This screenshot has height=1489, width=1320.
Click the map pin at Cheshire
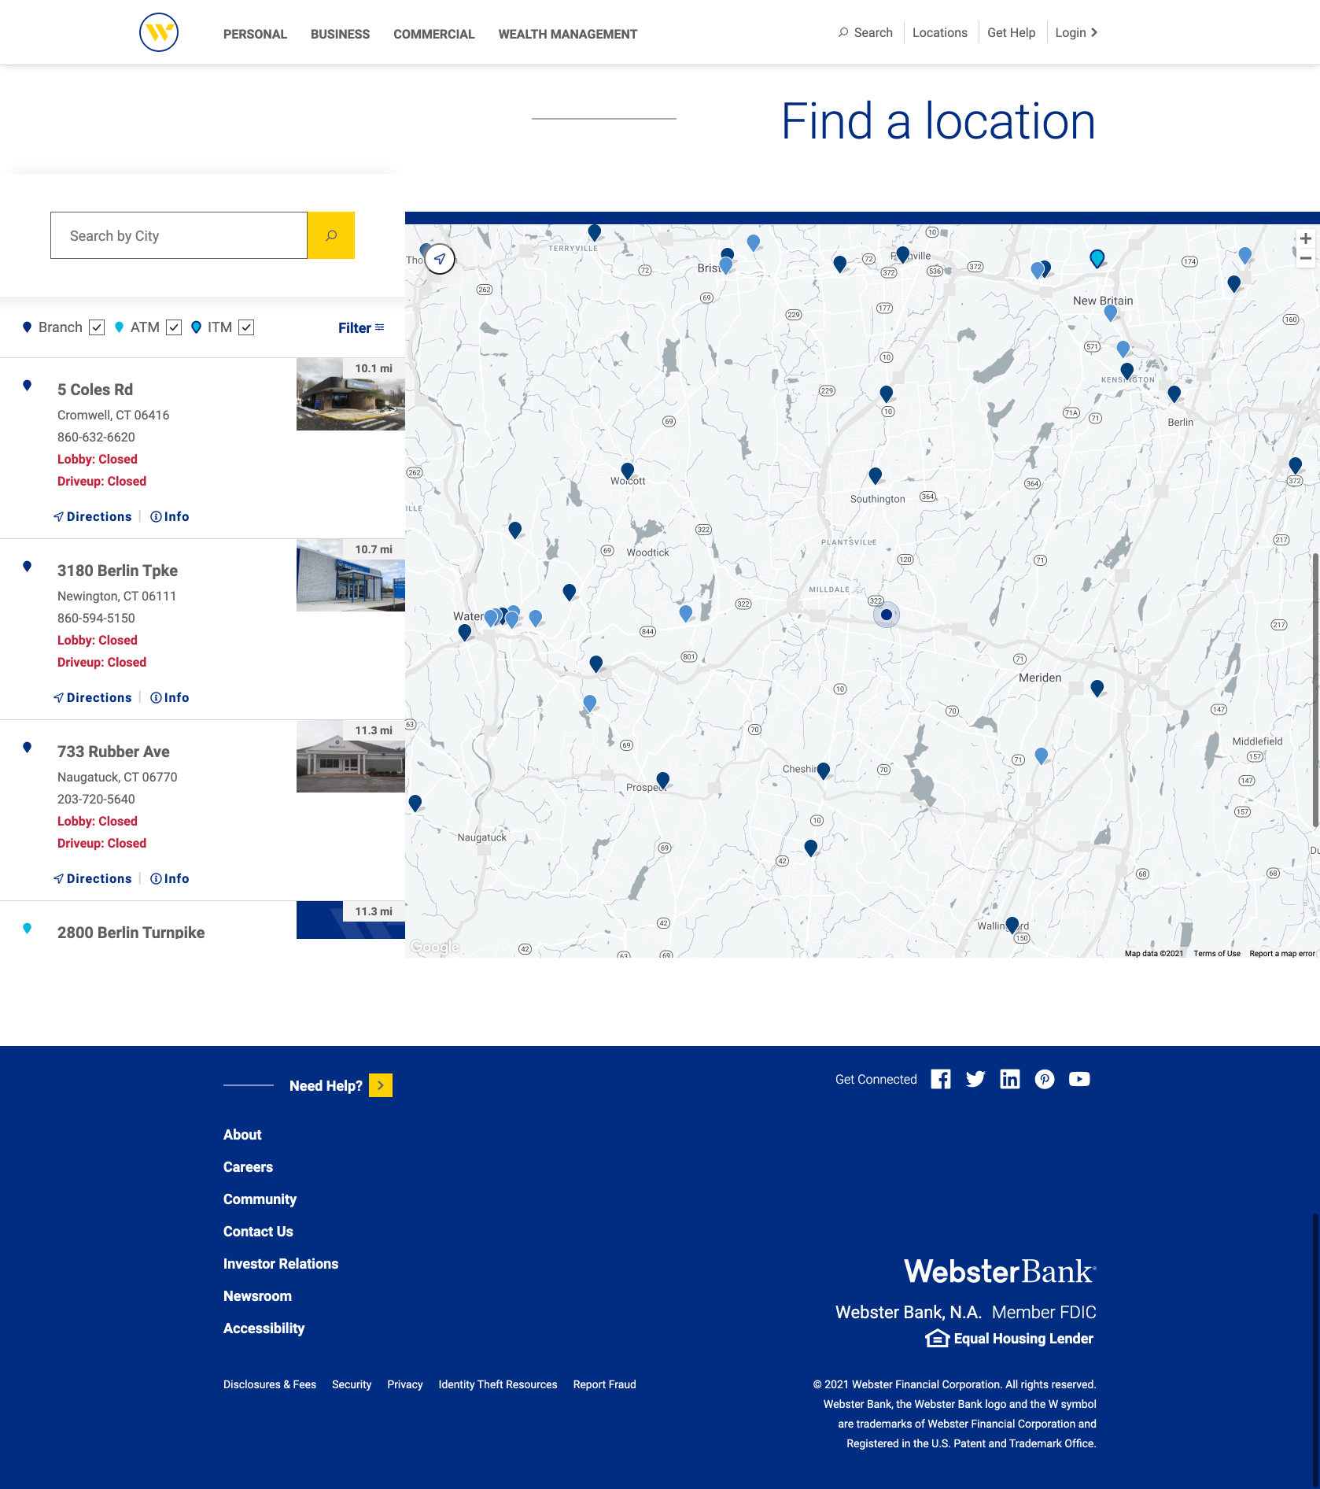point(824,770)
